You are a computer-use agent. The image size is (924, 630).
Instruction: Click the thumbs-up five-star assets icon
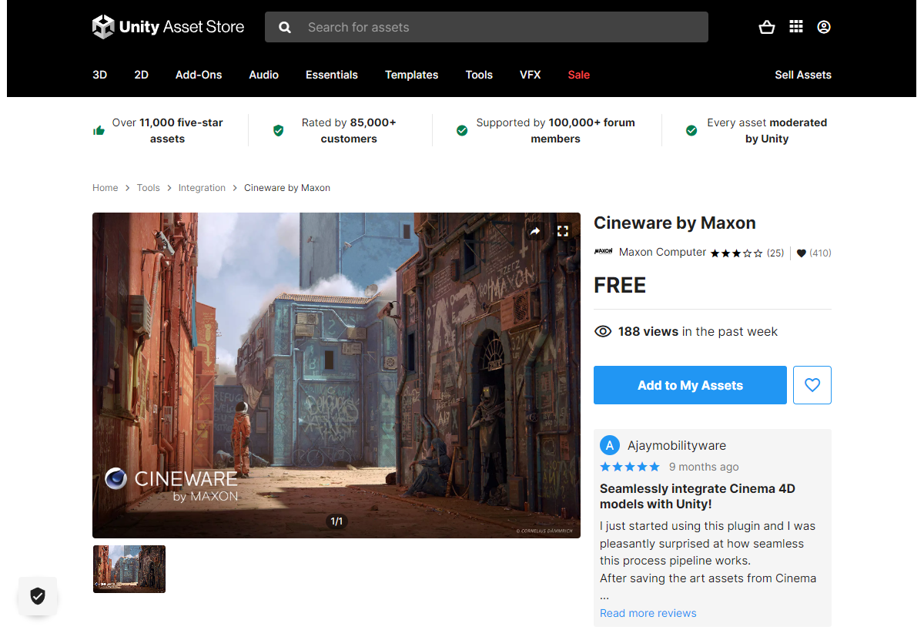(99, 130)
